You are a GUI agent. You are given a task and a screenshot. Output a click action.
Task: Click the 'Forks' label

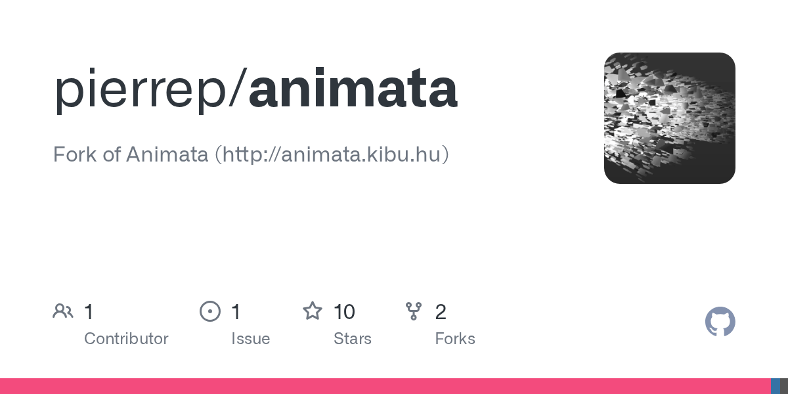click(455, 339)
